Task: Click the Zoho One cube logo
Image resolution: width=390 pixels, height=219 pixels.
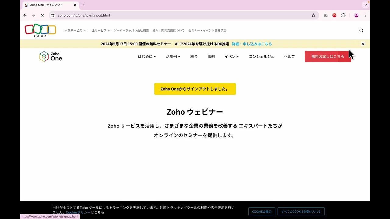Action: coord(51,57)
